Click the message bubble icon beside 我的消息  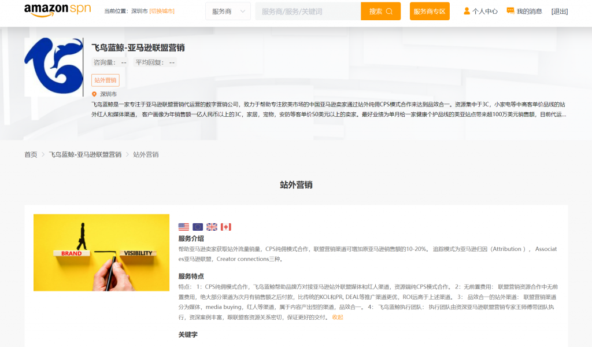pyautogui.click(x=510, y=11)
